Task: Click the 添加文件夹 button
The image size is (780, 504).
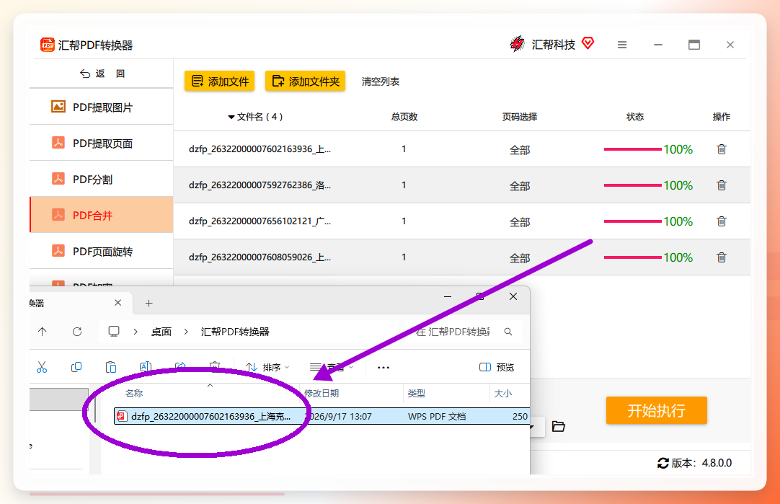Action: tap(305, 81)
